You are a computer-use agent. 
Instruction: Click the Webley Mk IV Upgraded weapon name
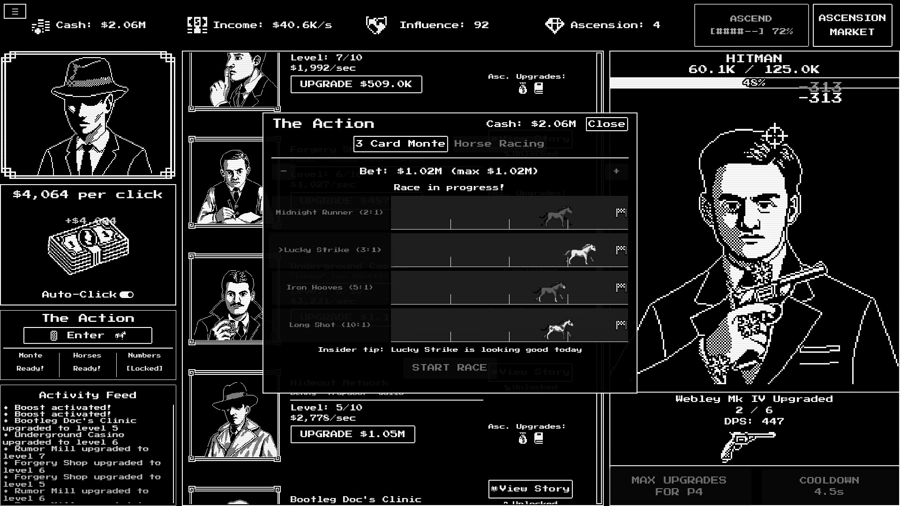click(754, 399)
